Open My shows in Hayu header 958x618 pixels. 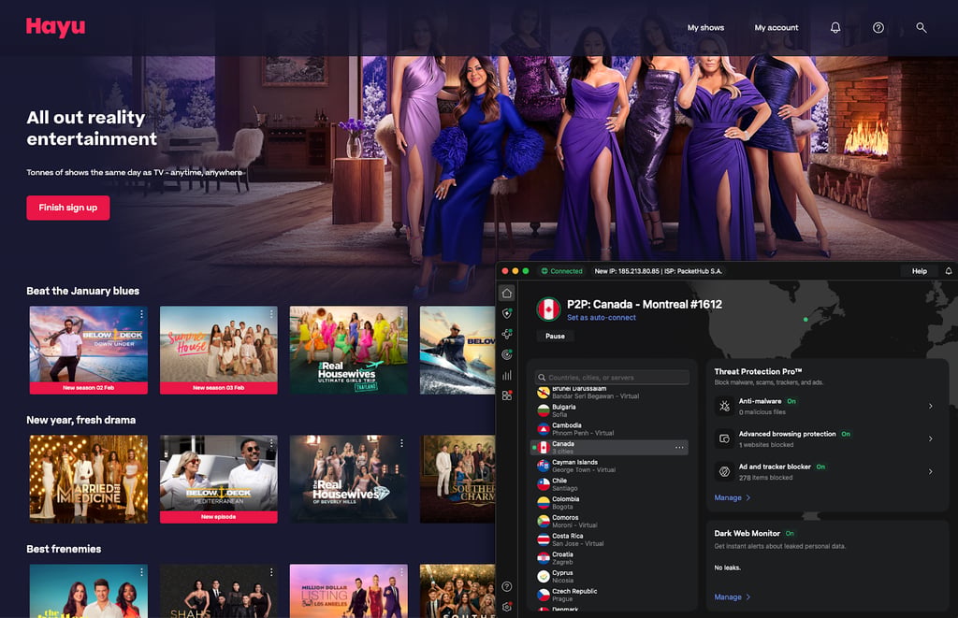[705, 27]
